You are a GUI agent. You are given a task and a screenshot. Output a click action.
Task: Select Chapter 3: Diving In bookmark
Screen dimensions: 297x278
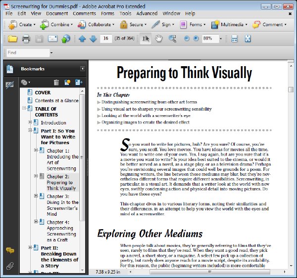coord(62,205)
